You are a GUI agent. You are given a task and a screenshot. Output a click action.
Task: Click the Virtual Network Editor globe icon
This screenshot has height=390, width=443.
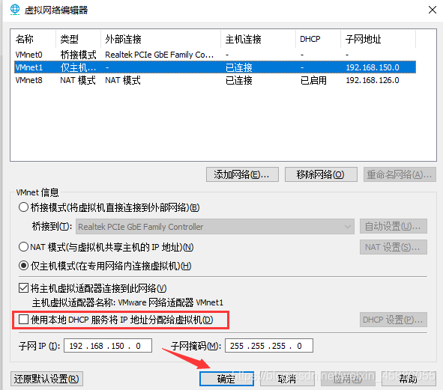pyautogui.click(x=15, y=10)
